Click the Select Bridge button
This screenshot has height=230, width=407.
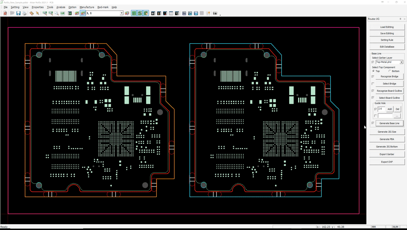click(389, 84)
